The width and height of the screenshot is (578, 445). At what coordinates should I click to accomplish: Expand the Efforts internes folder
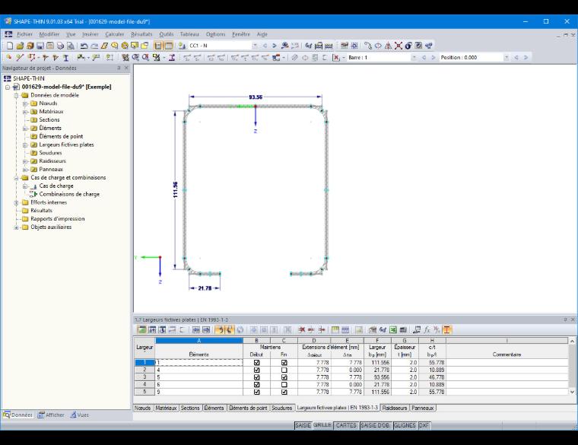click(x=16, y=202)
